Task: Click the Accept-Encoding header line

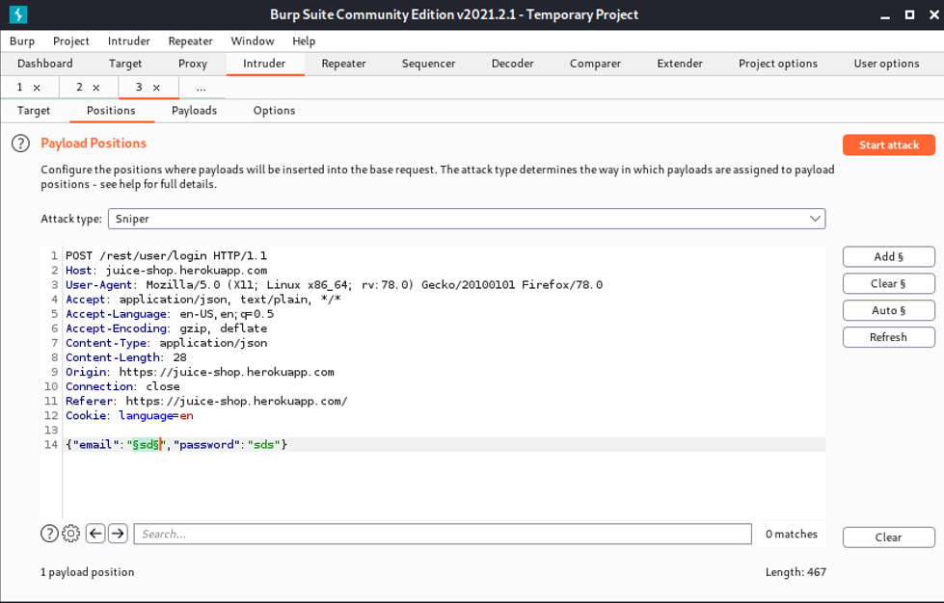Action: tap(166, 328)
